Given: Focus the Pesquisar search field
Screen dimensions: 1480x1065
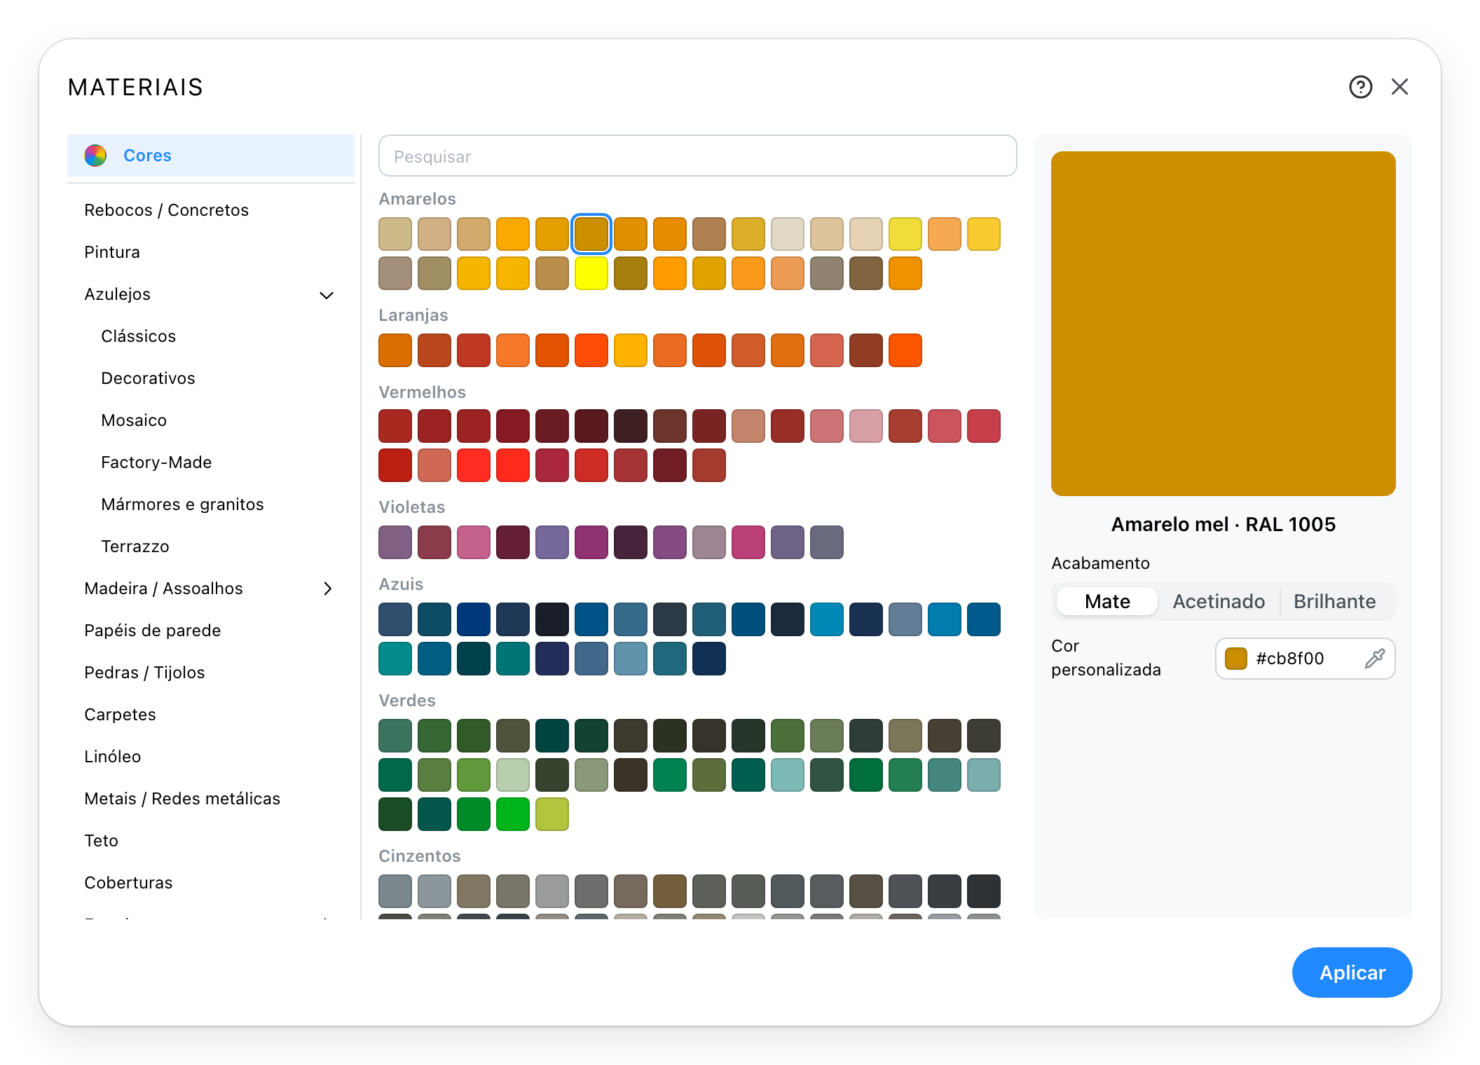Looking at the screenshot, I should [x=697, y=156].
